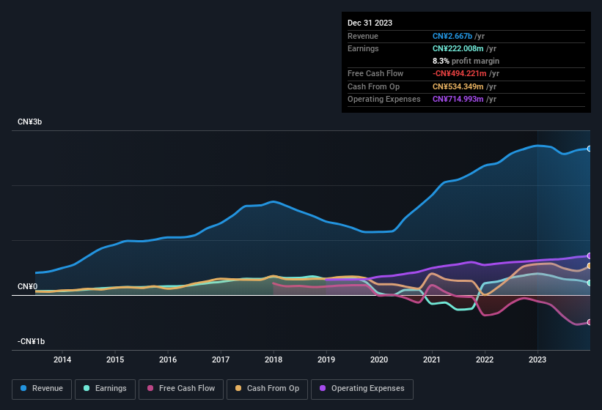Click the CN¥714.993m operating expenses value
Image resolution: width=602 pixels, height=410 pixels.
pos(458,99)
